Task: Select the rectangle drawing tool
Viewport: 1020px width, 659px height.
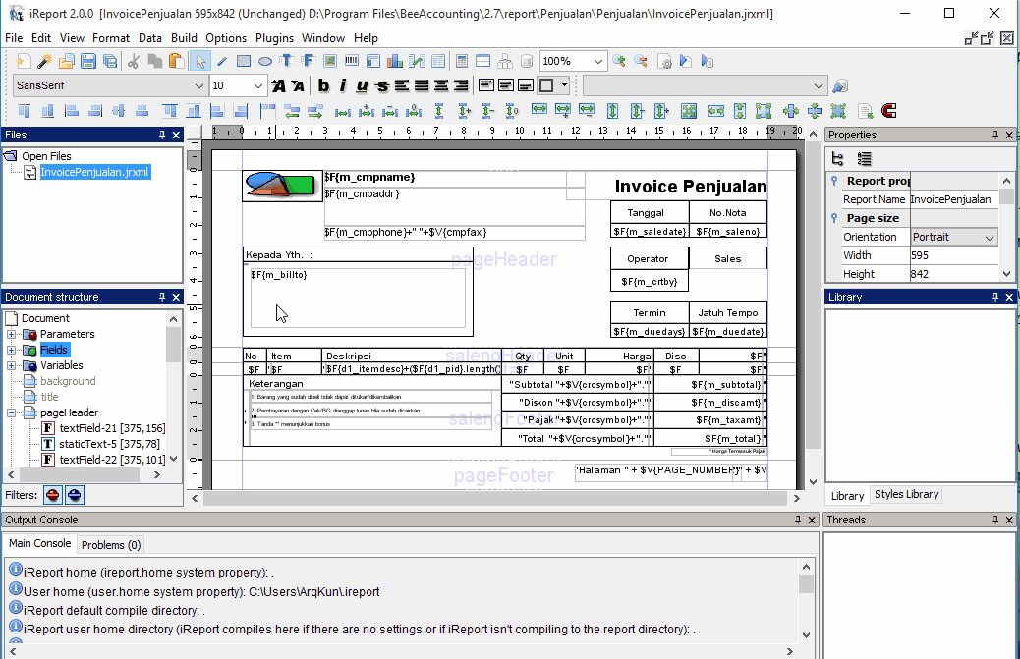Action: 244,61
